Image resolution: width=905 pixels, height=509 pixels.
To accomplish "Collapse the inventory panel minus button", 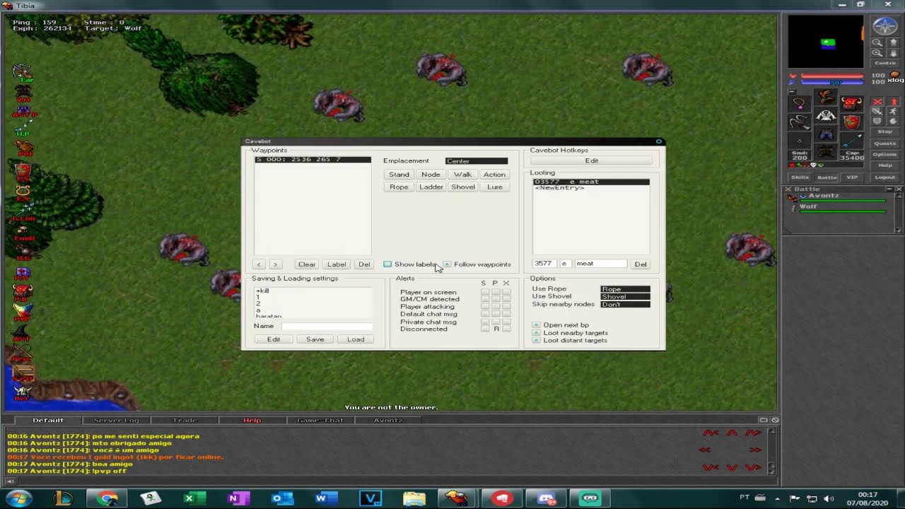I will tap(792, 91).
